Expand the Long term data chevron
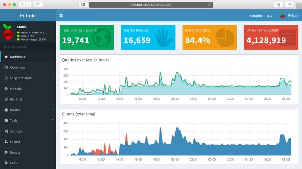302x169 pixels. pyautogui.click(x=52, y=77)
